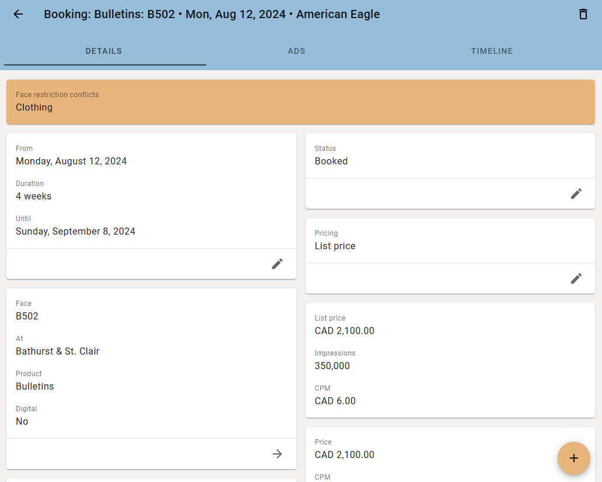Viewport: 602px width, 482px height.
Task: Click the 'Monday, August 12, 2024' from date
Action: click(71, 161)
